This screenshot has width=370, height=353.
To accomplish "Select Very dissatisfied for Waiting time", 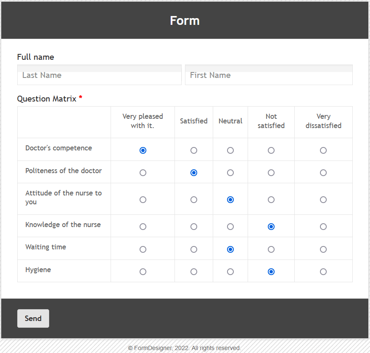I will tap(323, 249).
